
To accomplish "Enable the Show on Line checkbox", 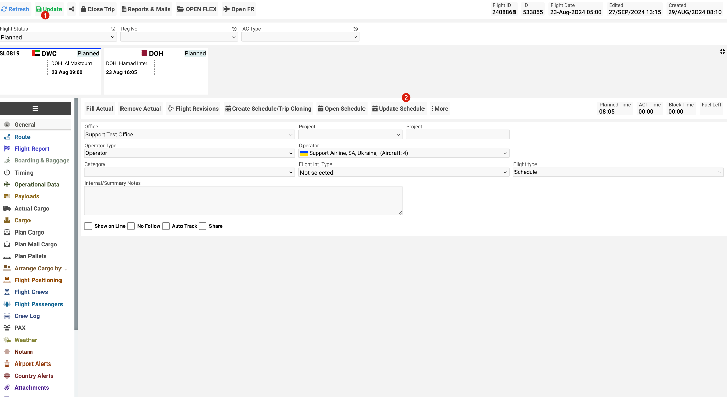I will (x=88, y=226).
